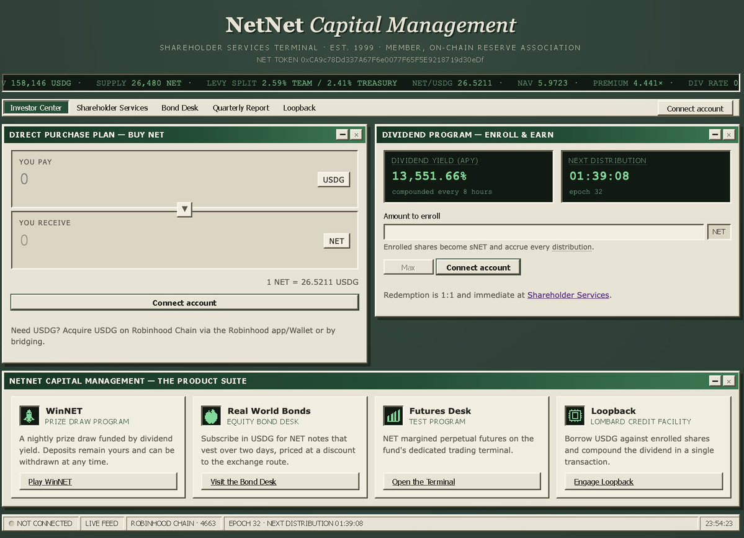Click the Play WinNET button
The height and width of the screenshot is (538, 744).
tap(98, 482)
